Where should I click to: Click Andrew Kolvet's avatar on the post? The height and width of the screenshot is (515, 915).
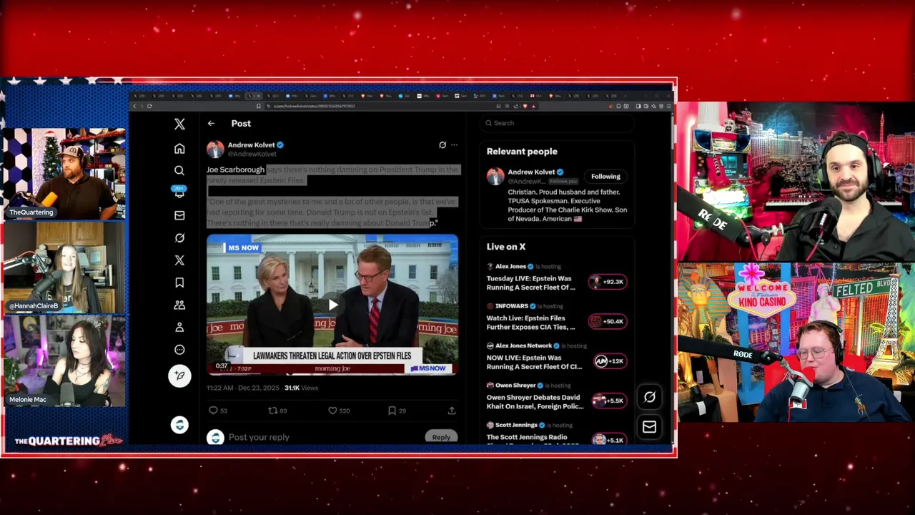click(x=215, y=149)
